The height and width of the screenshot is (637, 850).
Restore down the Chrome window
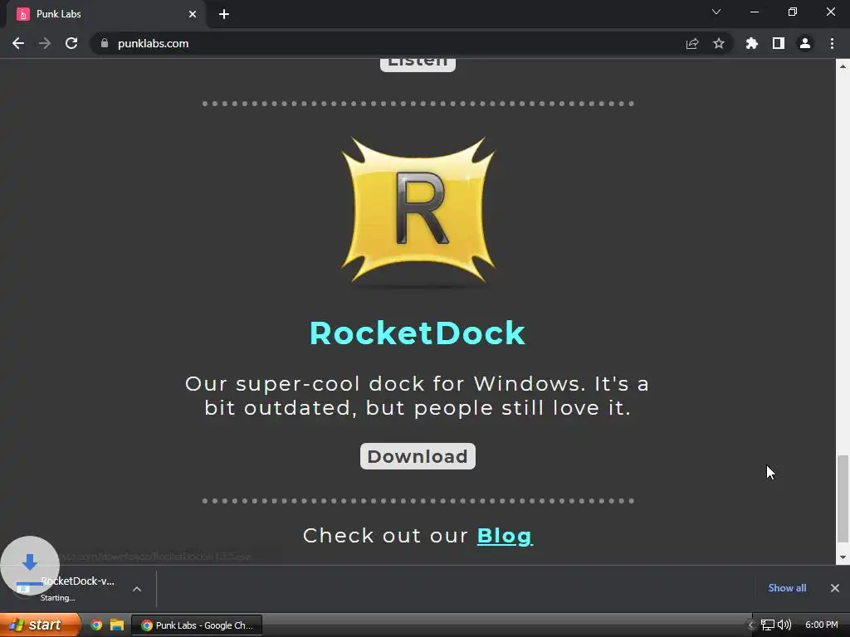pos(793,12)
